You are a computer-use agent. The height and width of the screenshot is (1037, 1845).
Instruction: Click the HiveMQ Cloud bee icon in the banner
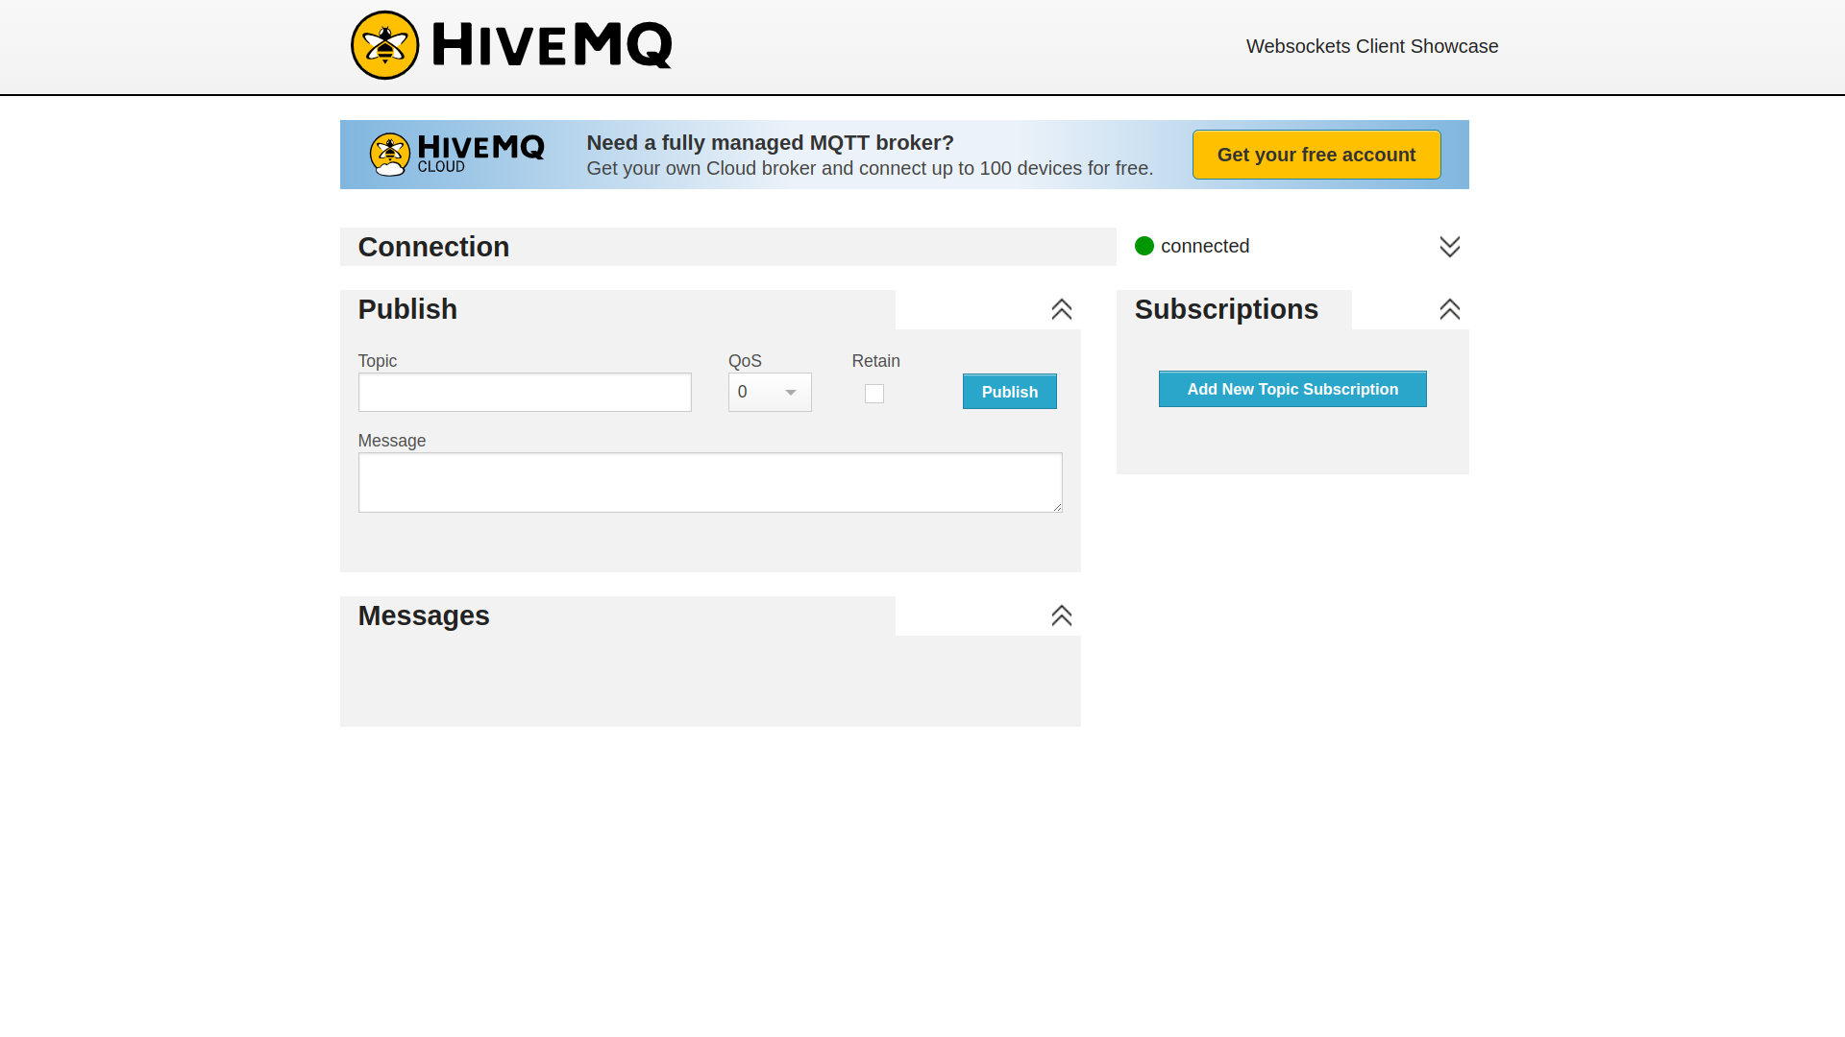[x=390, y=155]
